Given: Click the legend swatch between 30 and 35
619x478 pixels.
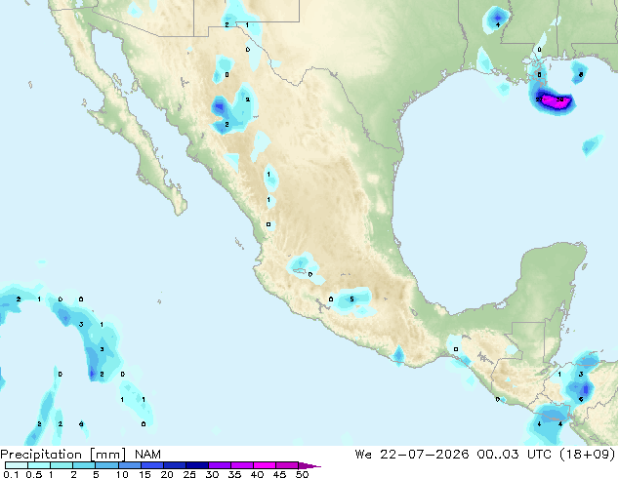Looking at the screenshot, I should [220, 465].
